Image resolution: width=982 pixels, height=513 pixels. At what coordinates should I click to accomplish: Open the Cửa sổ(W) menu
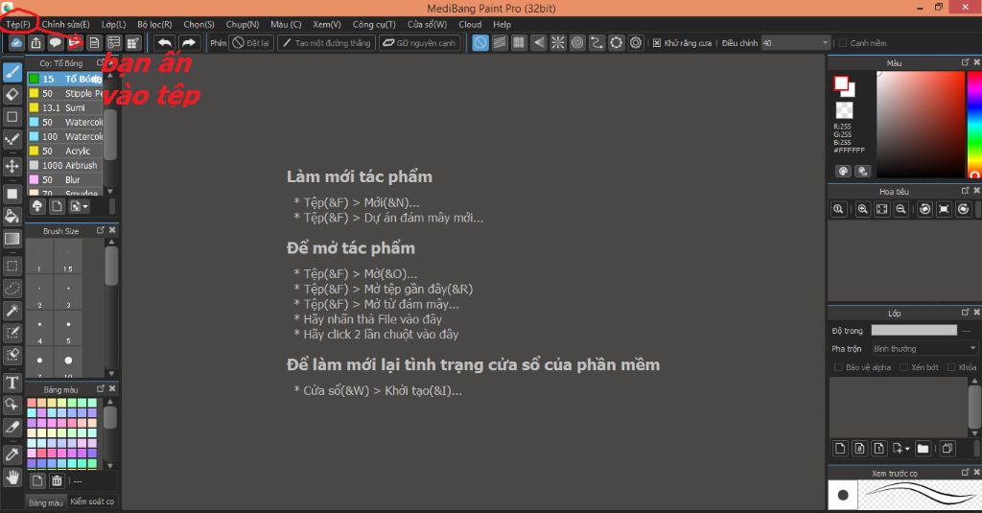tap(427, 24)
